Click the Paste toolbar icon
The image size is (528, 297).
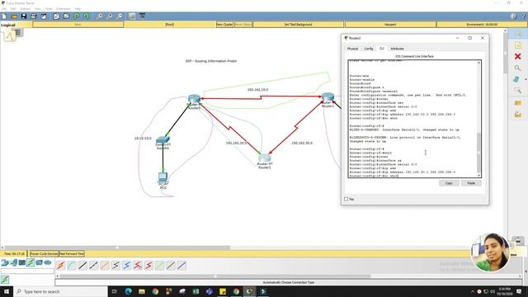(x=67, y=16)
